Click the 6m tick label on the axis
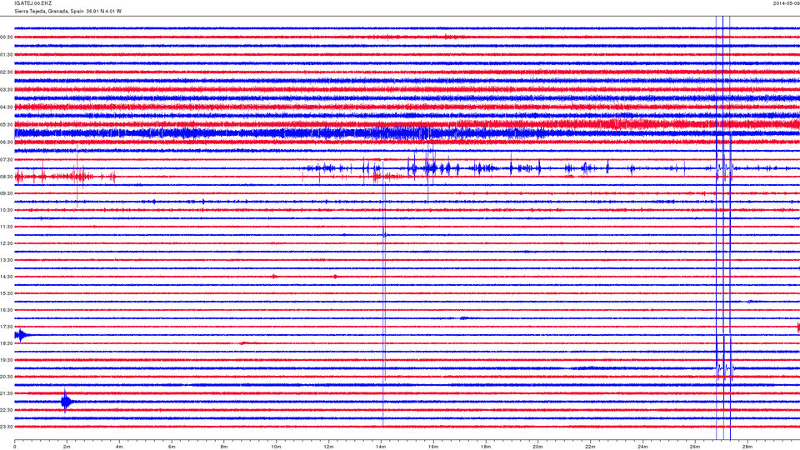Viewport: 800px width, 450px height. point(172,447)
